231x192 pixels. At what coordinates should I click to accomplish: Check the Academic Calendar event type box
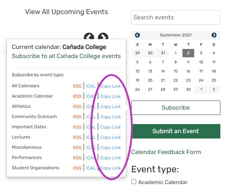134,182
